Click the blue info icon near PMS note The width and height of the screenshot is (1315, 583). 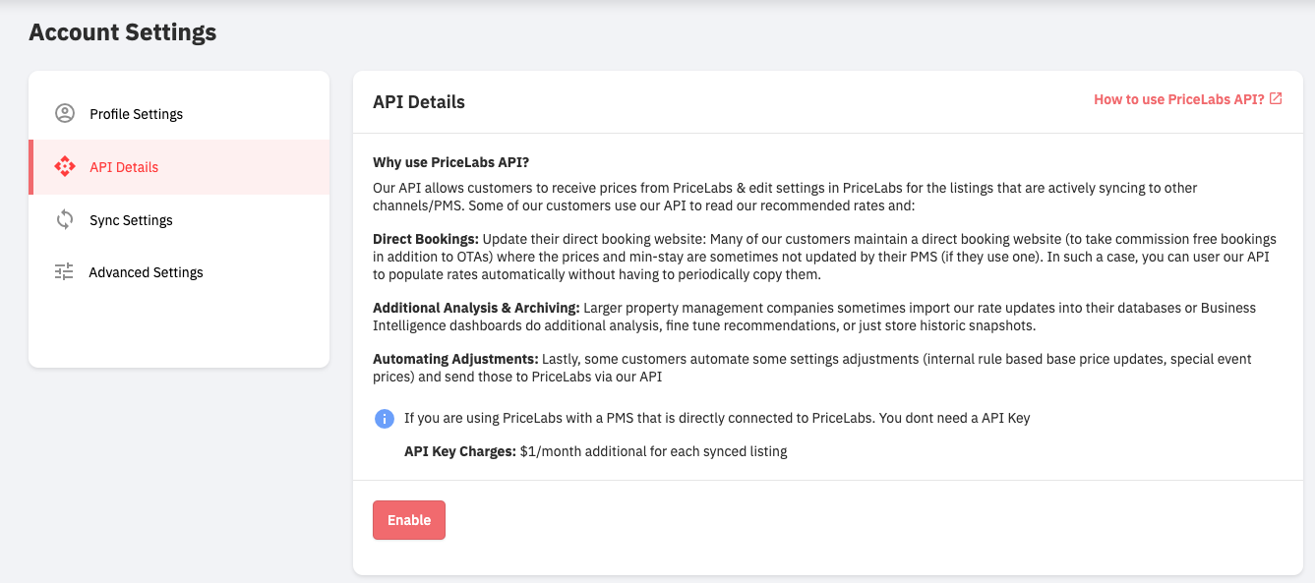click(385, 419)
